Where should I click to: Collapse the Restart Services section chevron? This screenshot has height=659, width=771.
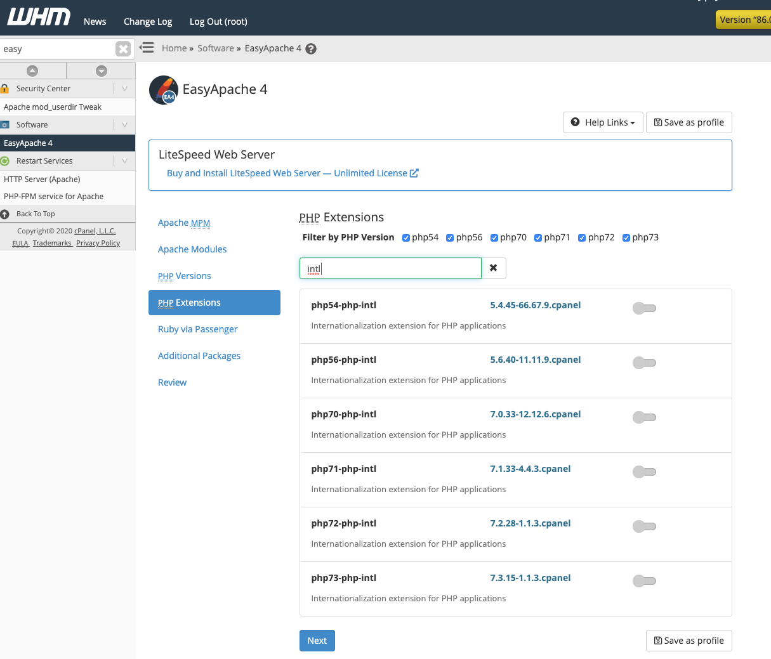click(x=124, y=161)
